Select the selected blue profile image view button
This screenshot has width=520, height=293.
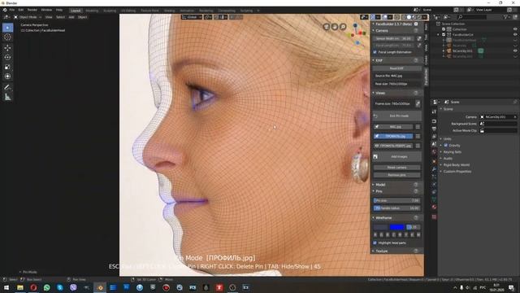coord(393,136)
